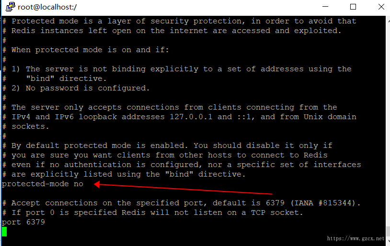
Task: Maximize the PuTTY terminal window
Action: point(353,7)
